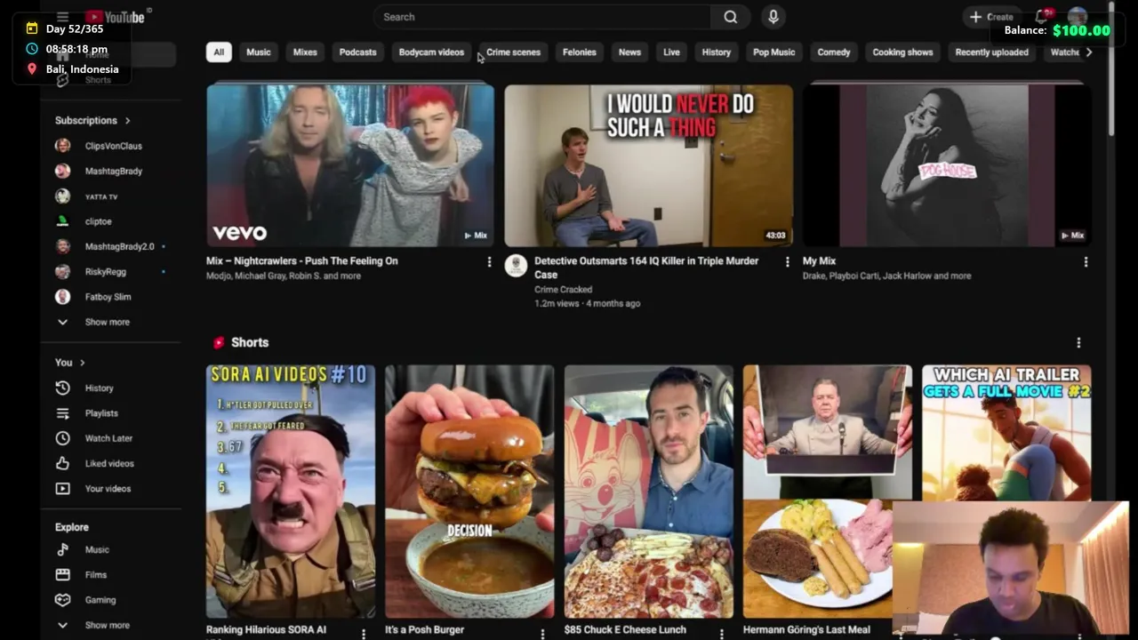Select the Bodycam videos chip
The width and height of the screenshot is (1138, 640).
[x=431, y=52]
